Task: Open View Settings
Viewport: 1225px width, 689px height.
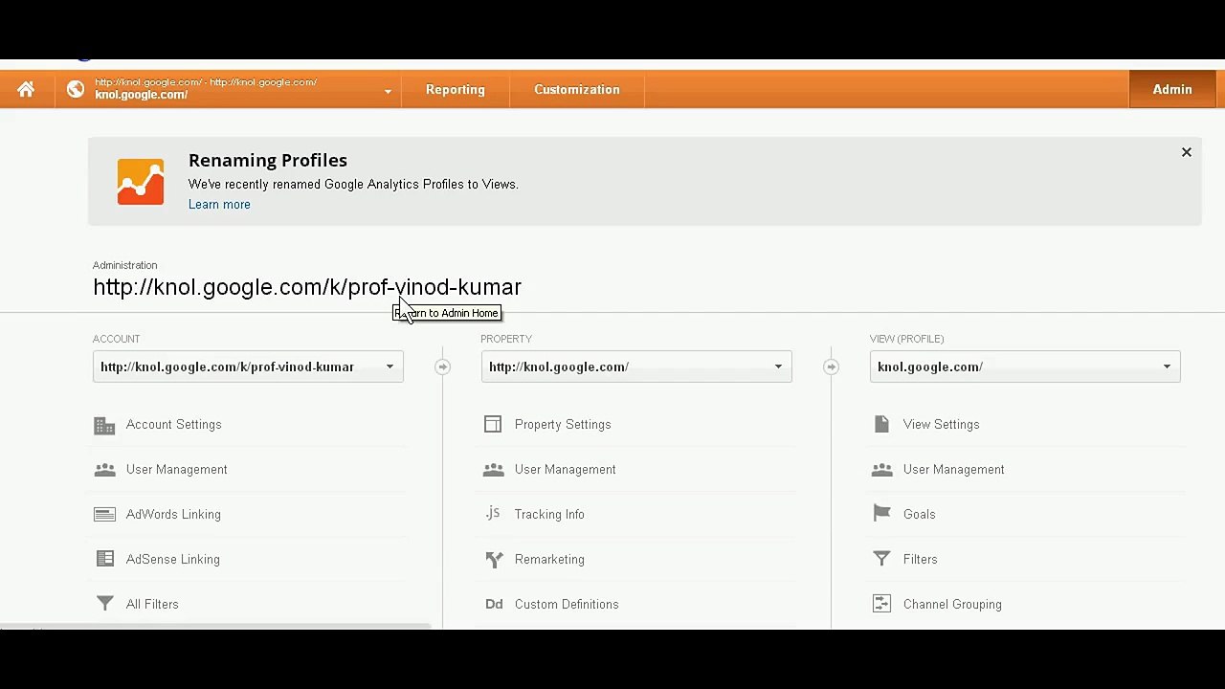Action: pos(942,425)
